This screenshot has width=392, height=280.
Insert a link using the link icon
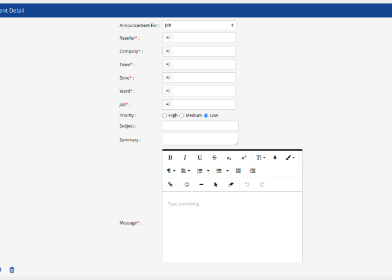pos(170,184)
